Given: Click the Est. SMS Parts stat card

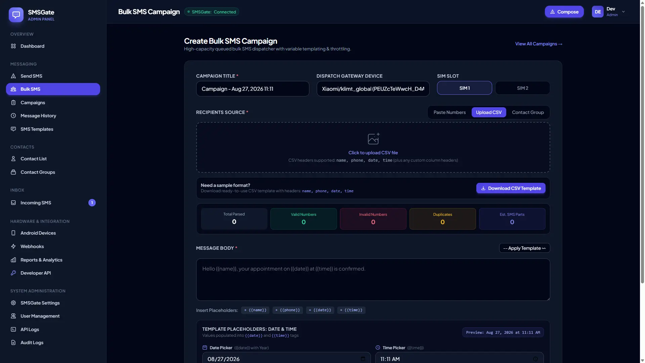Looking at the screenshot, I should [x=512, y=219].
